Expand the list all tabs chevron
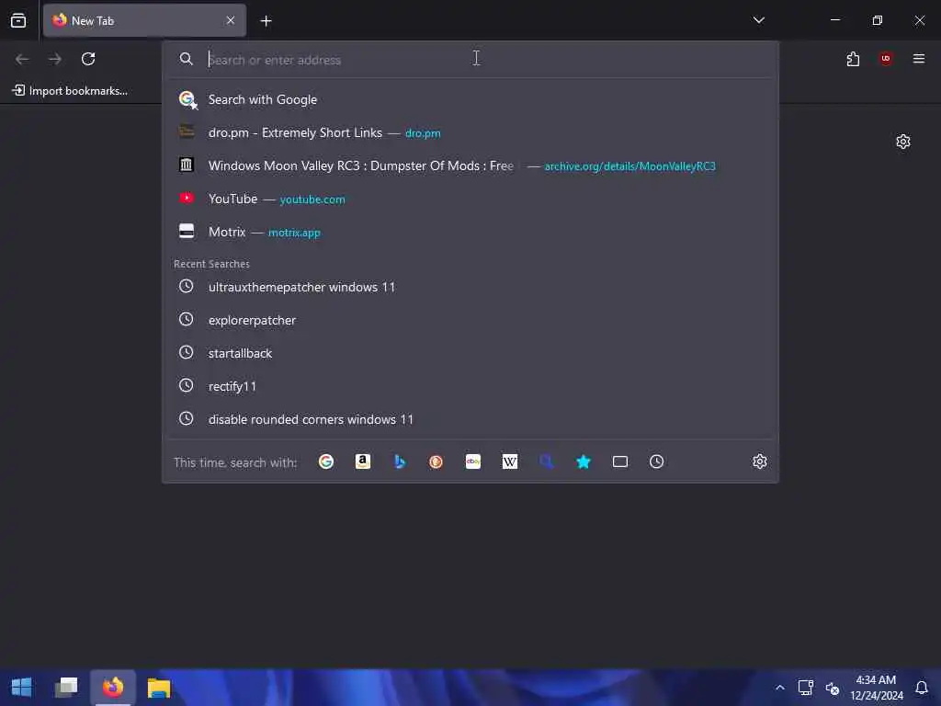Screen dimensions: 941x706 [758, 20]
